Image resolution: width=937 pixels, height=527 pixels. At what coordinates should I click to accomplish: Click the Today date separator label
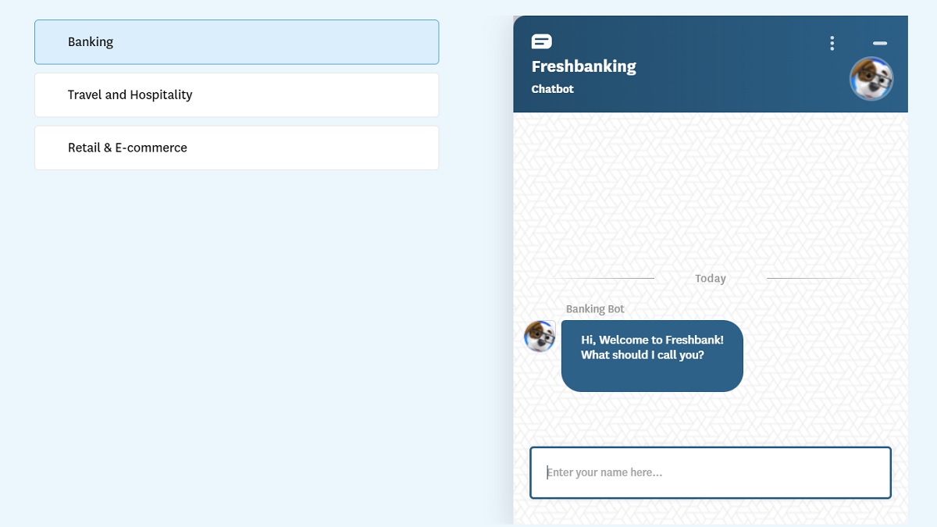711,279
